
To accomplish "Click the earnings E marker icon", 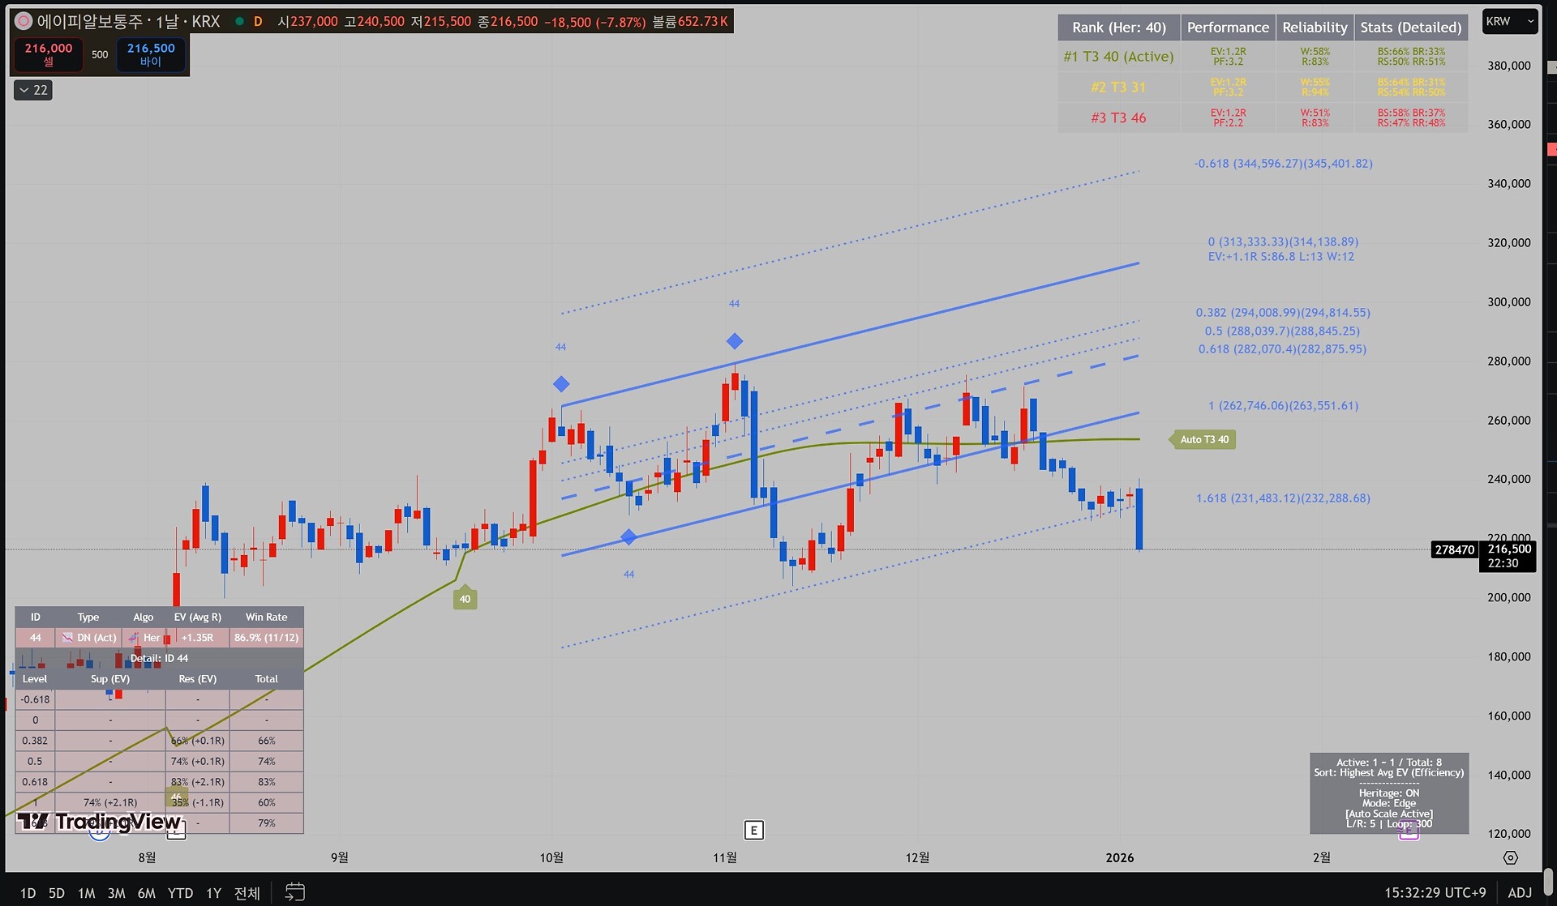I will [753, 830].
